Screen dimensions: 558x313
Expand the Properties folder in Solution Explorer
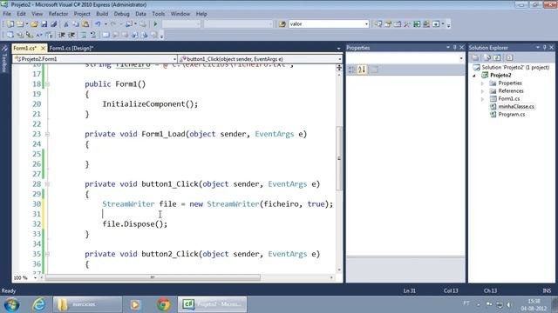click(x=482, y=83)
